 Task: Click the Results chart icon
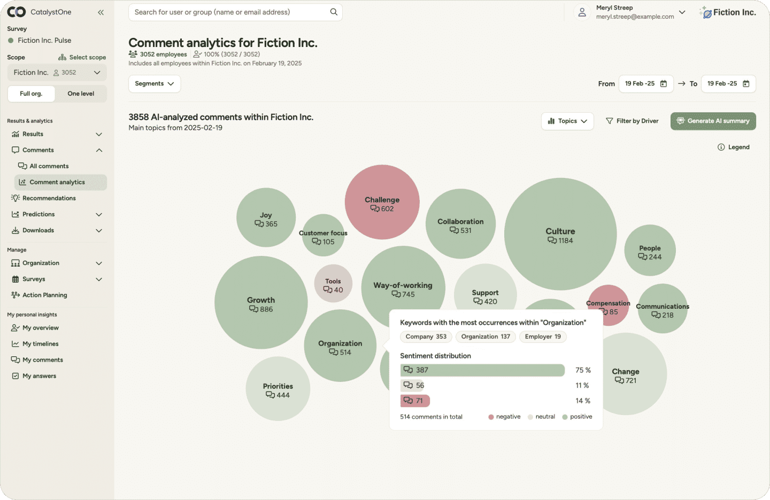tap(16, 134)
